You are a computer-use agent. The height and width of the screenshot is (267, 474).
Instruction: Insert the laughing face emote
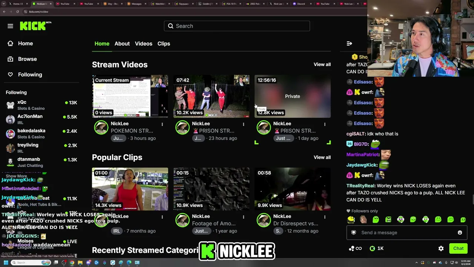pyautogui.click(x=363, y=220)
